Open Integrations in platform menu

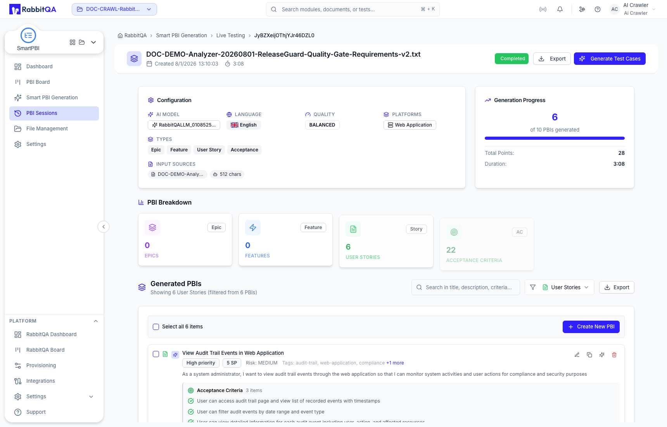click(54, 381)
